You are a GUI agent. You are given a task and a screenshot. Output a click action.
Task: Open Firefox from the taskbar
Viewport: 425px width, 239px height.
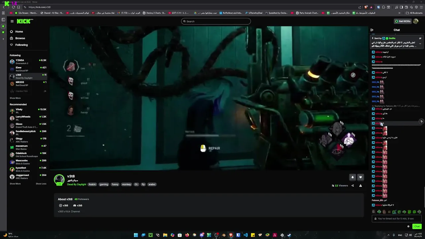point(187,235)
